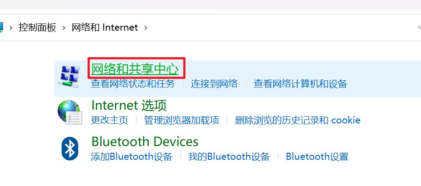Open 查看网络状态和任务 link
Image resolution: width=421 pixels, height=186 pixels.
[x=133, y=84]
